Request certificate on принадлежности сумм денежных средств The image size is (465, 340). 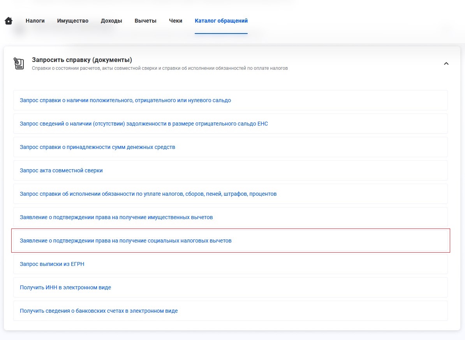[x=97, y=147]
